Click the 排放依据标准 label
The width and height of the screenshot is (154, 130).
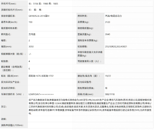(x=8, y=16)
